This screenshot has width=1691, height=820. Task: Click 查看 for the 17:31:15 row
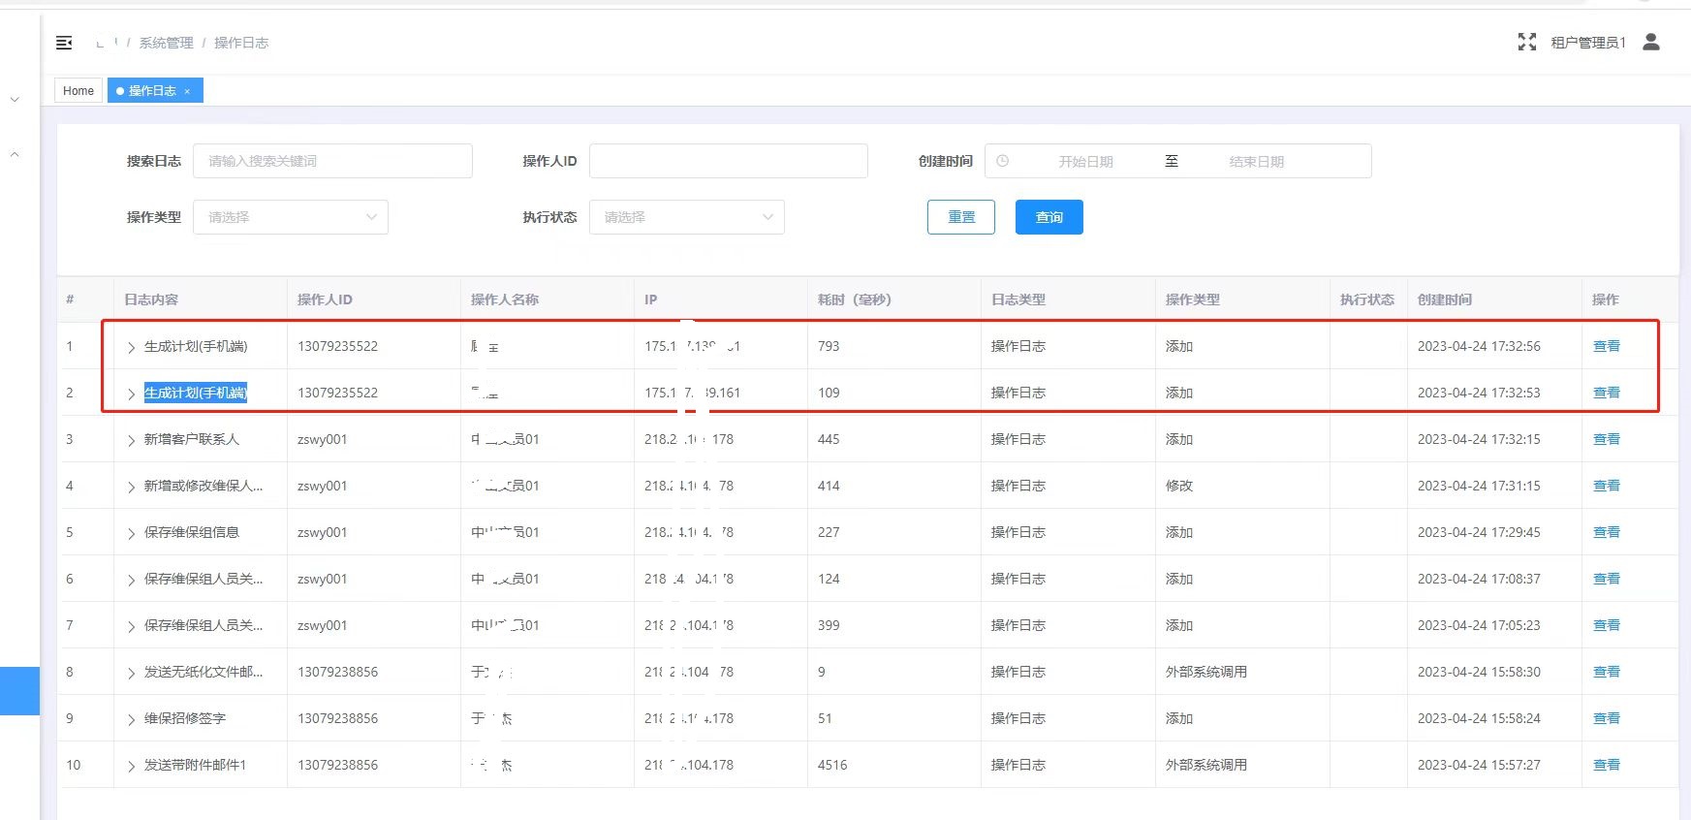tap(1607, 486)
